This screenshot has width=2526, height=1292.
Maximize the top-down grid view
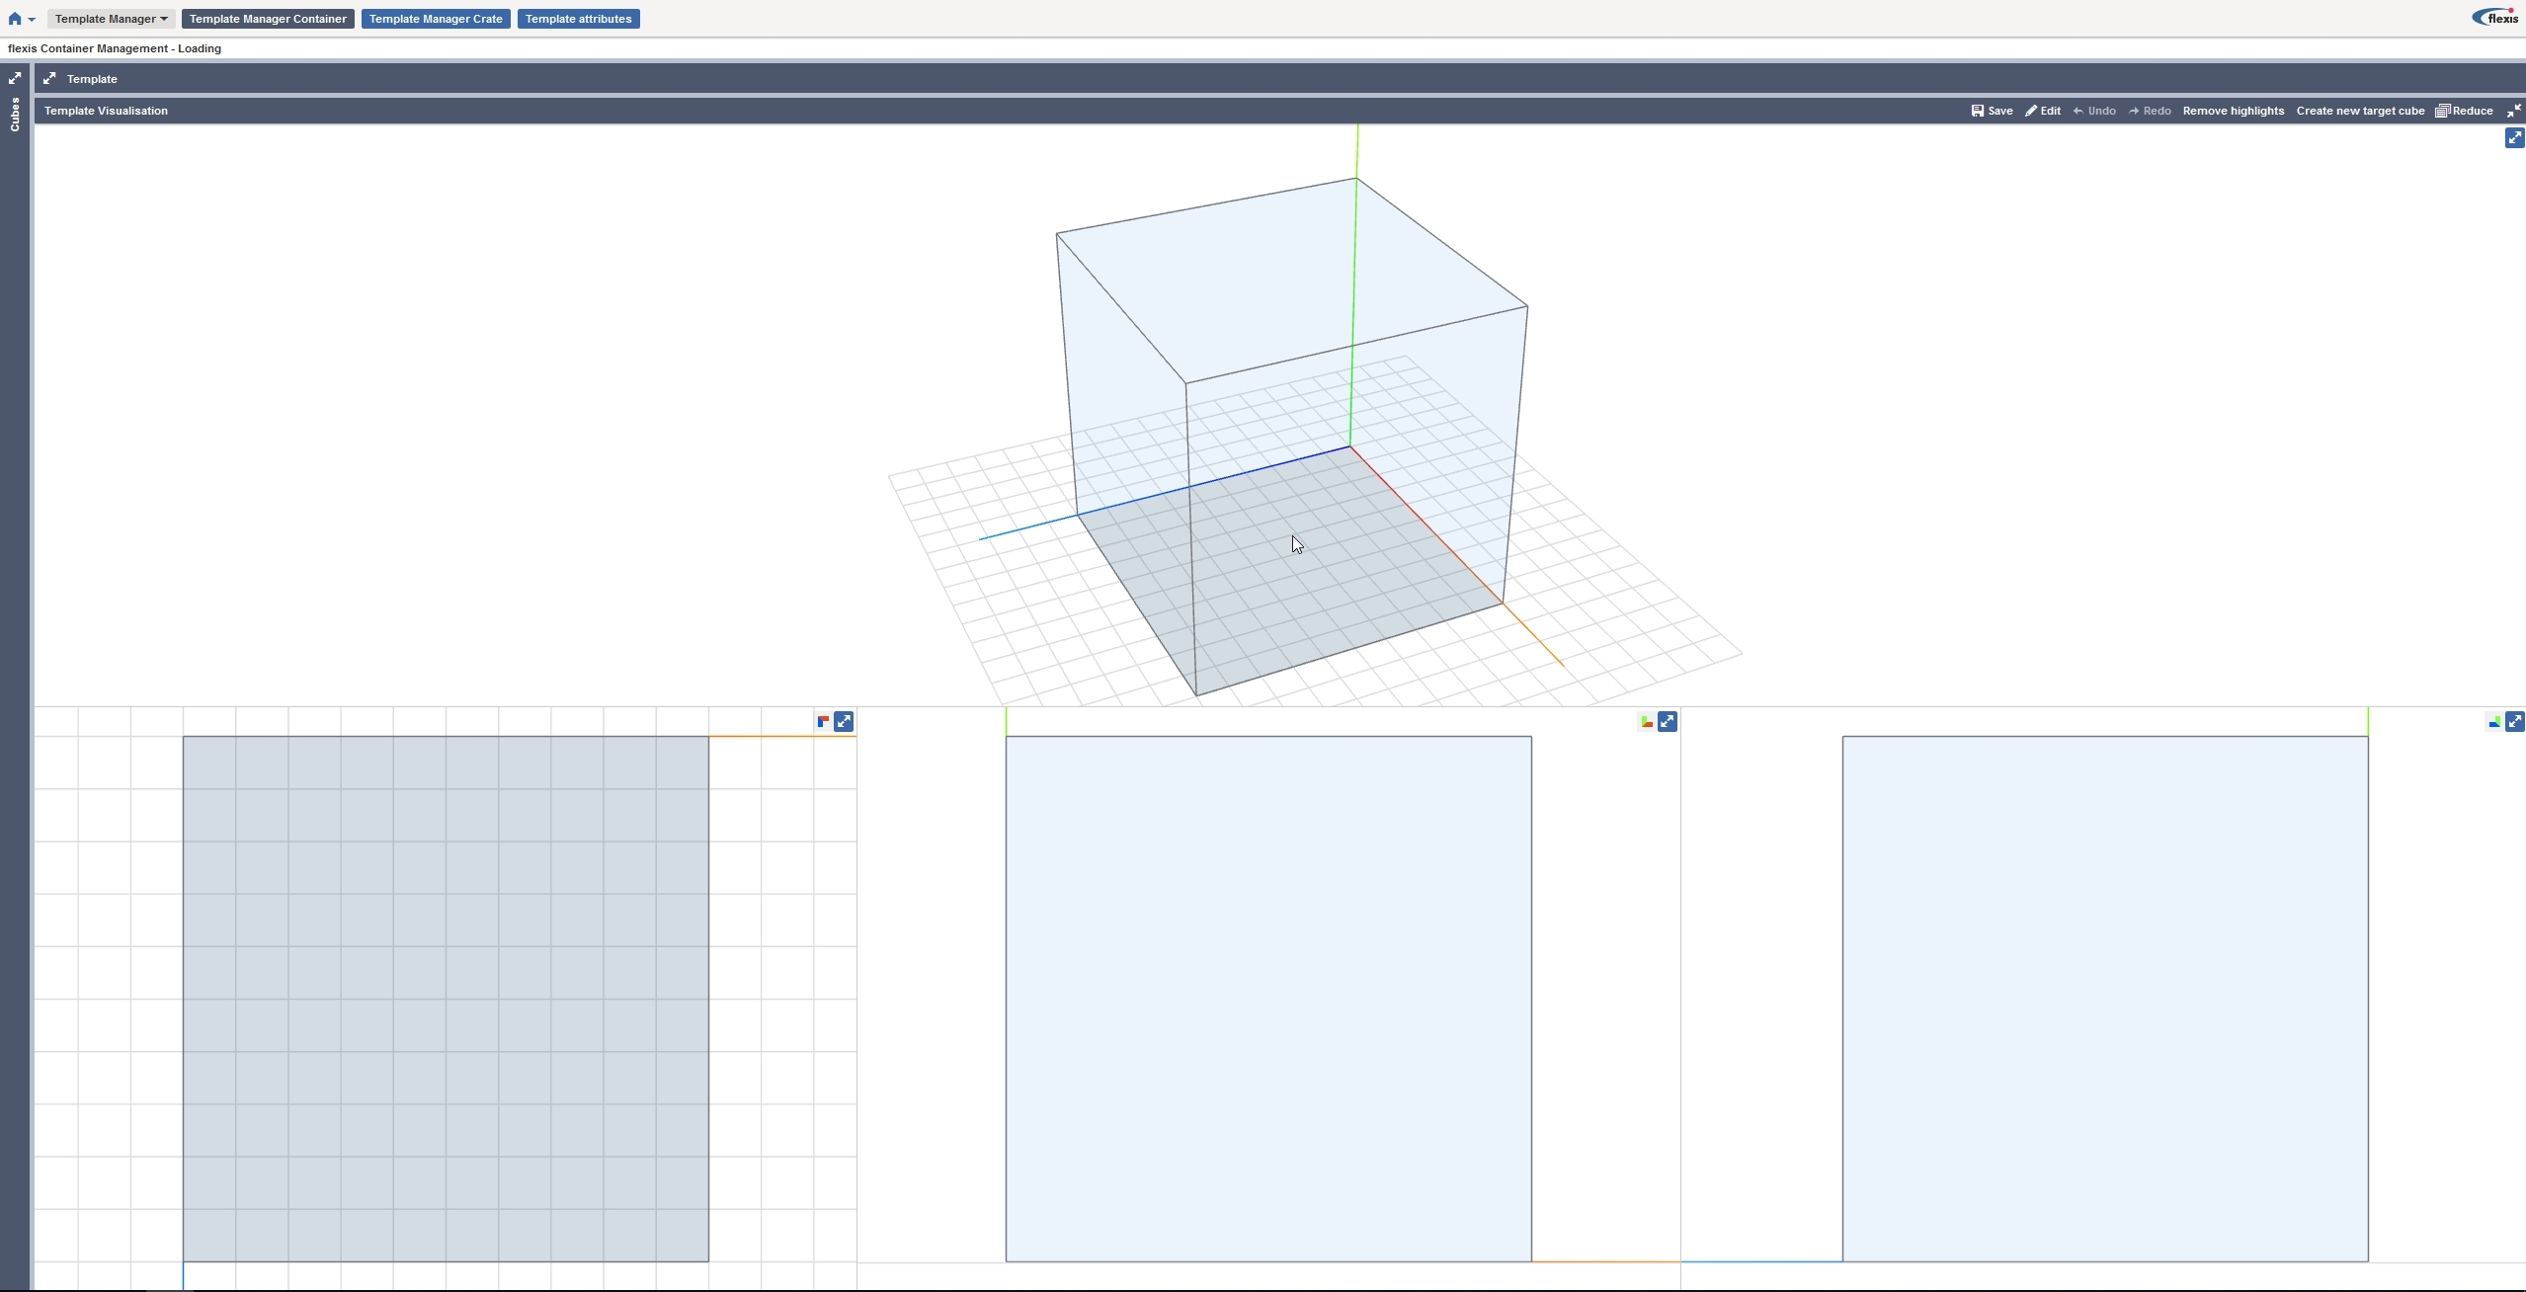[x=844, y=722]
